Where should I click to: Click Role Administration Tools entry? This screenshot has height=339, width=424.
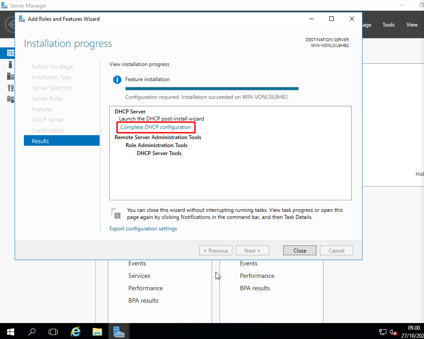pyautogui.click(x=157, y=145)
